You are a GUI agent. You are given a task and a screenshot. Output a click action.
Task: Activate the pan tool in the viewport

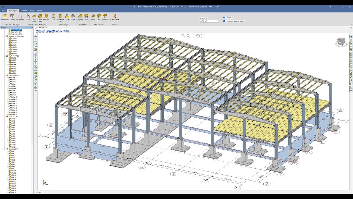point(193,36)
